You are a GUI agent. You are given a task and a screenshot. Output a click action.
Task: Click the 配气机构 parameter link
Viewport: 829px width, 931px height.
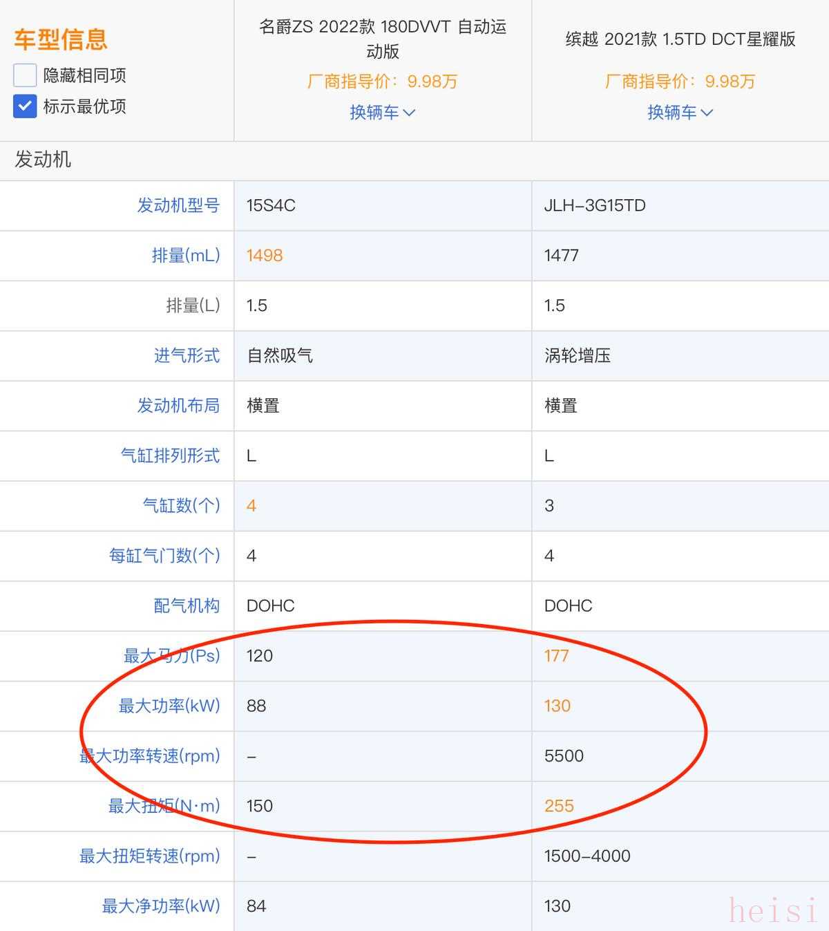coord(187,605)
